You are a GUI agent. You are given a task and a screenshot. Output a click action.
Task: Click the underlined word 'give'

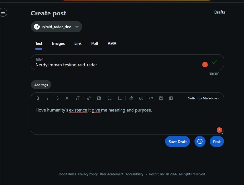tap(96, 110)
